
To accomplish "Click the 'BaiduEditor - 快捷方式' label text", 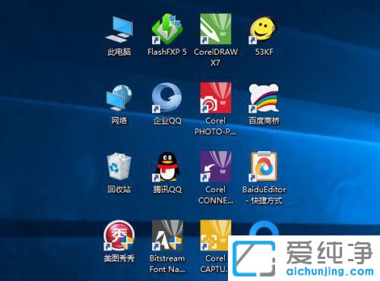I will point(264,195).
